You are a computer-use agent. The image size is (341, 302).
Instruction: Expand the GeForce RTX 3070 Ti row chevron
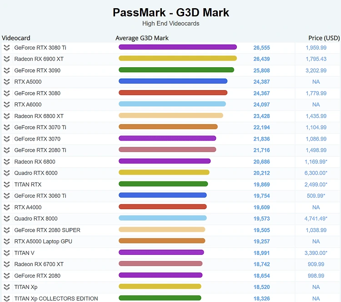click(x=7, y=127)
